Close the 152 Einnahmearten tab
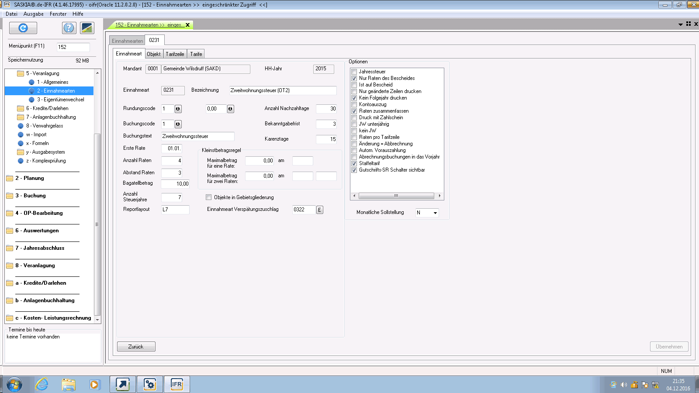 [188, 25]
